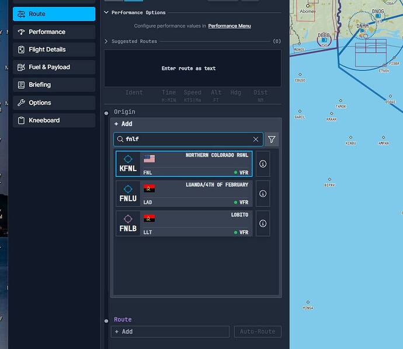This screenshot has width=403, height=349.
Task: Click the VFR status on FNLU row
Action: point(241,203)
